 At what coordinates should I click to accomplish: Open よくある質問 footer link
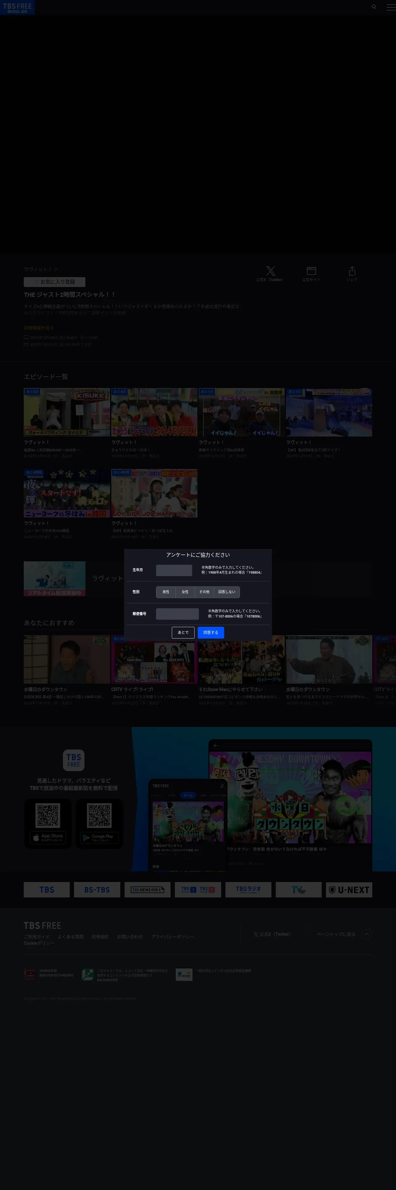[71, 937]
